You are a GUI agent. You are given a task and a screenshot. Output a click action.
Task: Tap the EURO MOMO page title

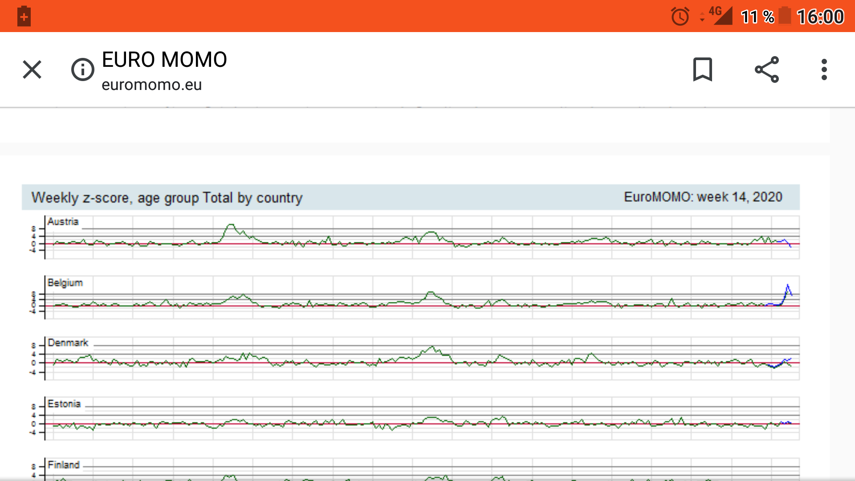pyautogui.click(x=164, y=60)
